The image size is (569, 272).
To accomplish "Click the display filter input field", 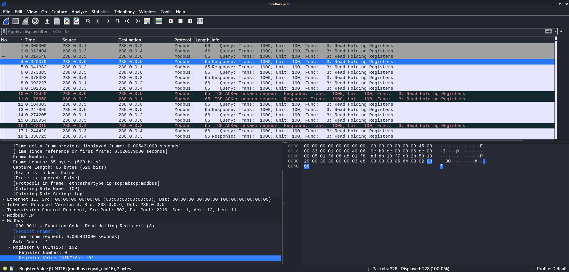I will pyautogui.click(x=276, y=31).
